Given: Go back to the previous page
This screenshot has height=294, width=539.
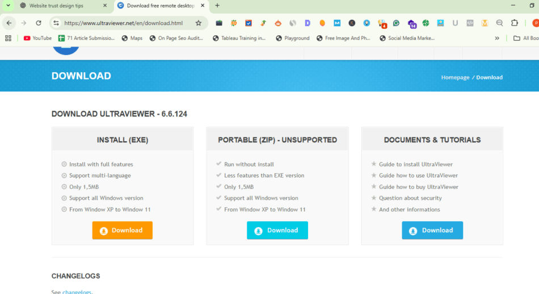Looking at the screenshot, I should point(9,23).
